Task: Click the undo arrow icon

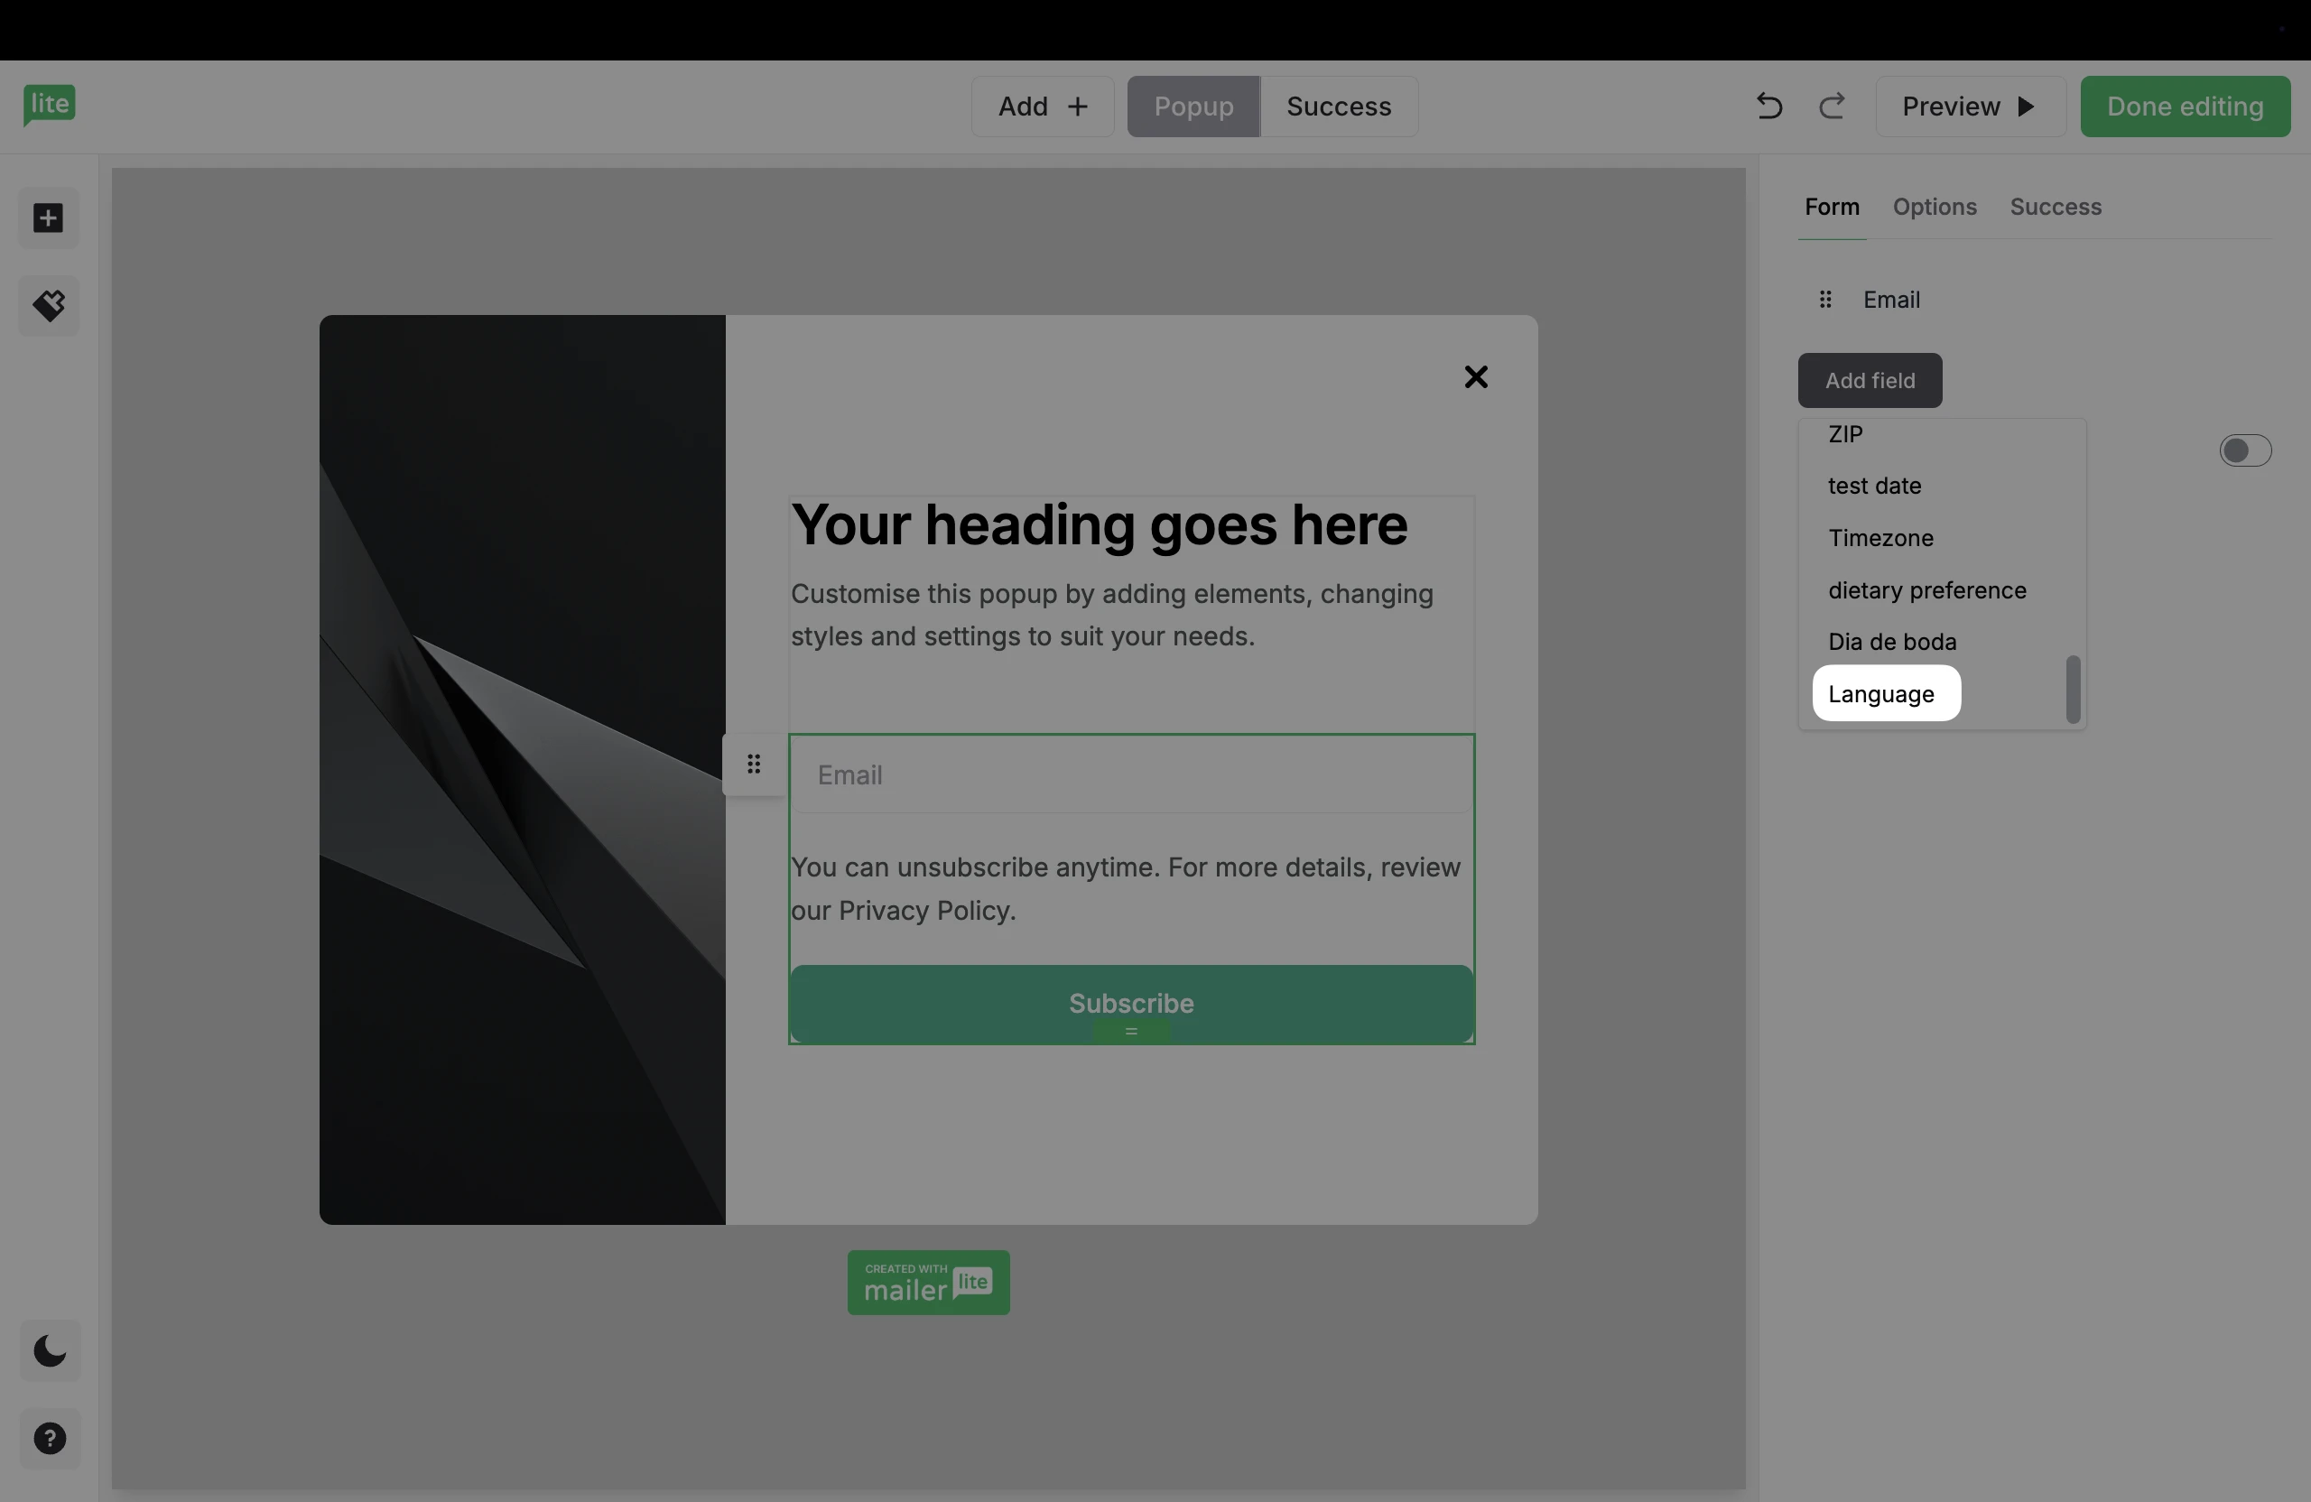Action: click(x=1768, y=106)
